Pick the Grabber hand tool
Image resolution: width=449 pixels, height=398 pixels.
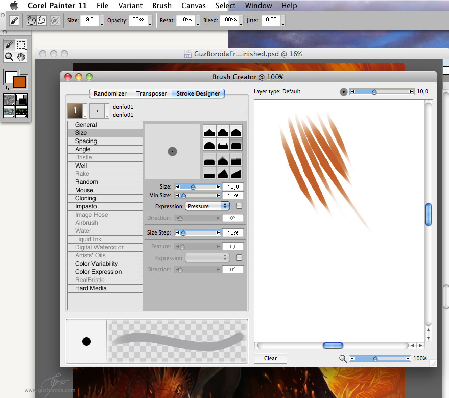[21, 57]
